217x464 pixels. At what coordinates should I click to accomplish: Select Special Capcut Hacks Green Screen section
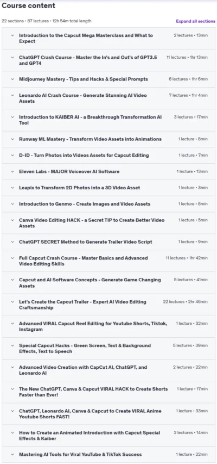pos(108,349)
